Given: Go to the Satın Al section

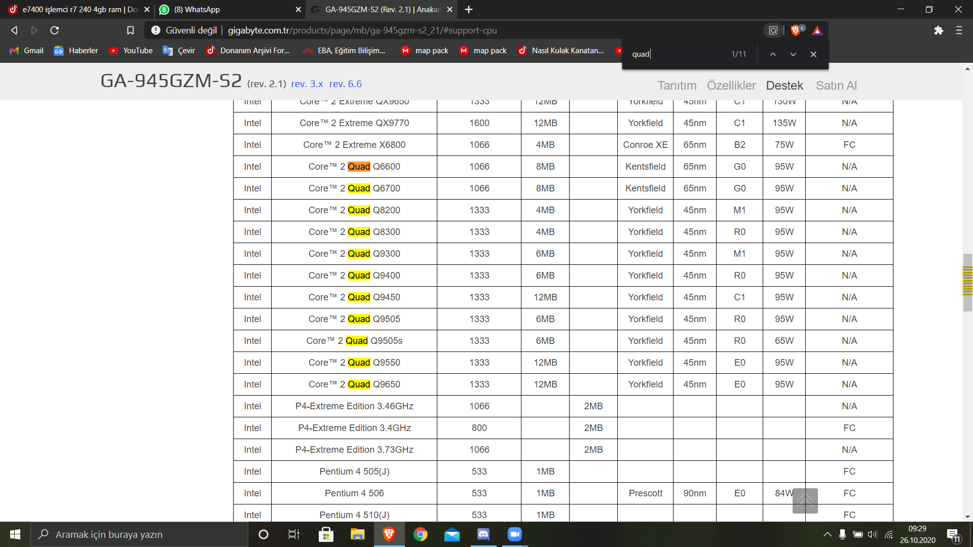Looking at the screenshot, I should [x=836, y=86].
